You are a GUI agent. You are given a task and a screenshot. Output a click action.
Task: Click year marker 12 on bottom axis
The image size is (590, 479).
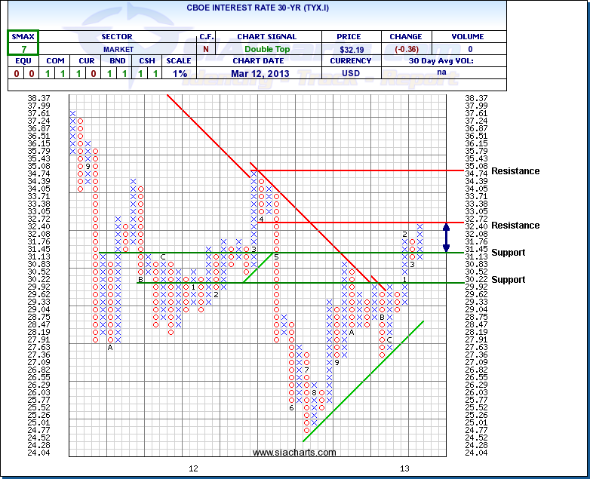point(193,468)
